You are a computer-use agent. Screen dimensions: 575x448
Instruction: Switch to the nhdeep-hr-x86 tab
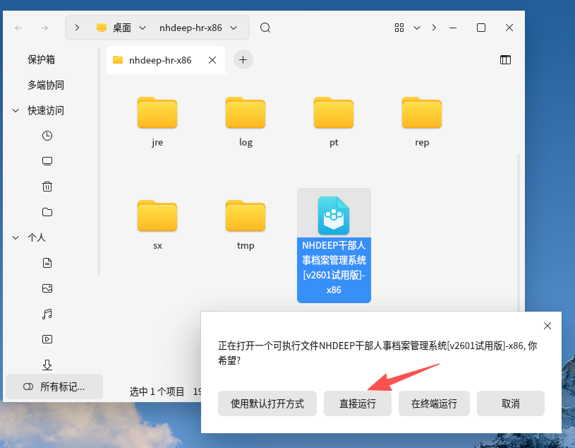(x=161, y=60)
